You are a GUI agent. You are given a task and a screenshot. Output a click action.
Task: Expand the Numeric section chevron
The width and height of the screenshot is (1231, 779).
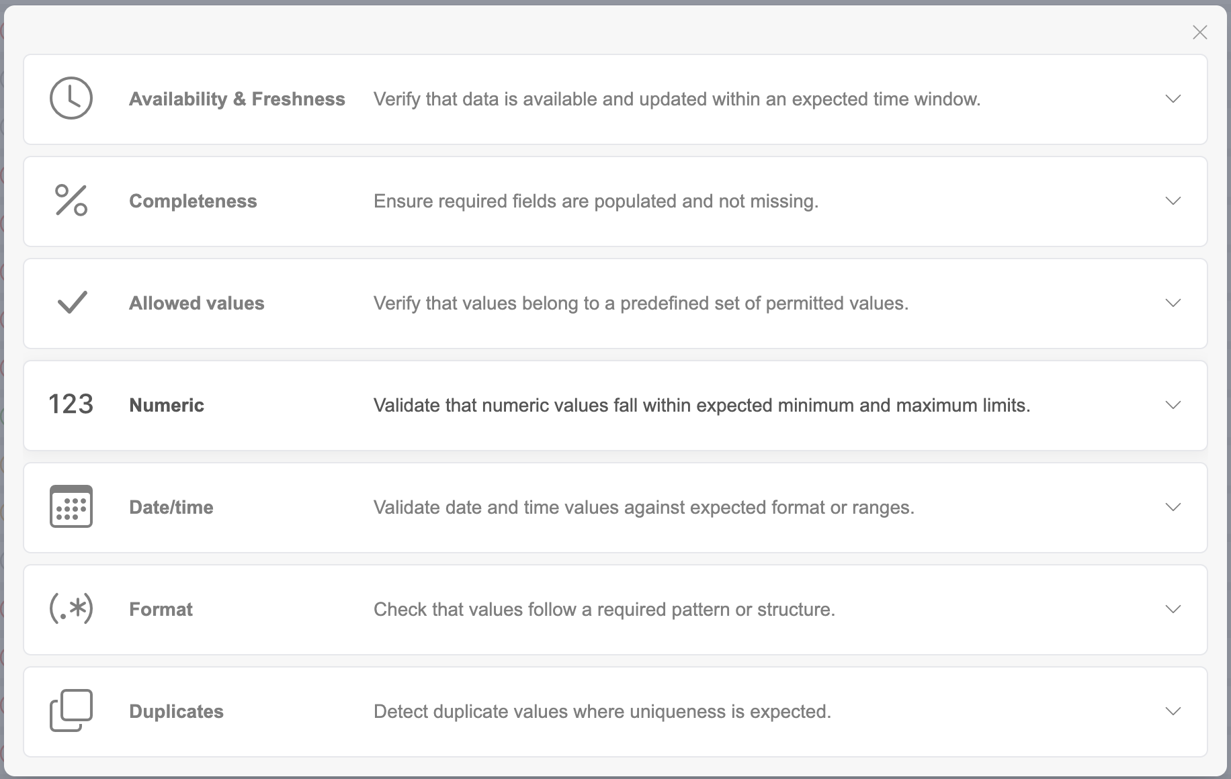pyautogui.click(x=1173, y=406)
